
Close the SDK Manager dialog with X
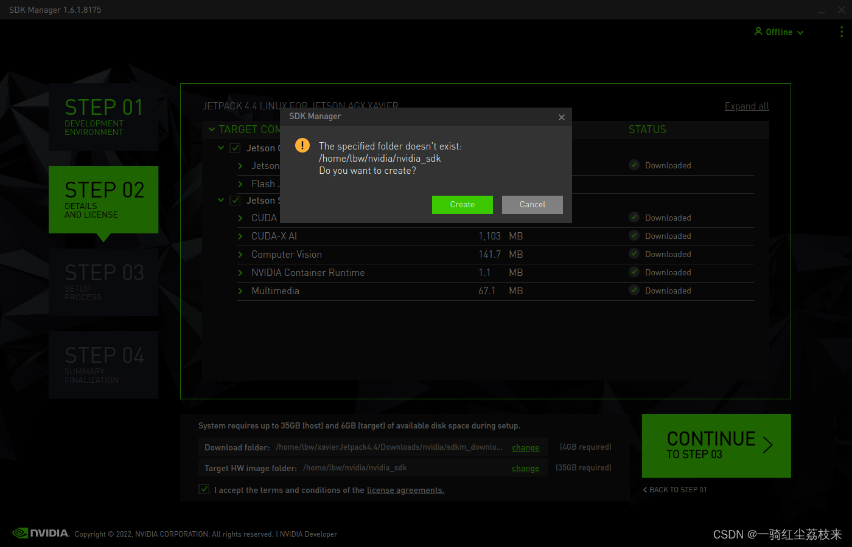562,117
